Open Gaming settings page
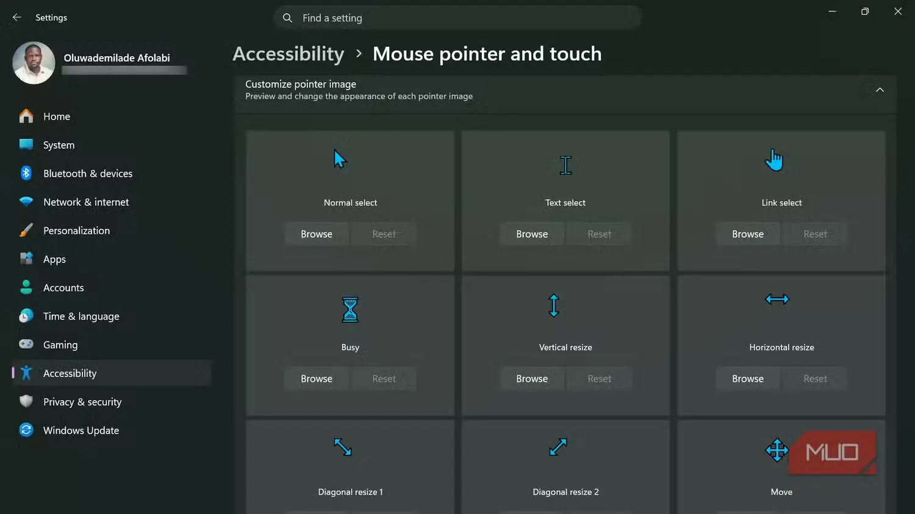This screenshot has width=915, height=514. tap(112, 345)
